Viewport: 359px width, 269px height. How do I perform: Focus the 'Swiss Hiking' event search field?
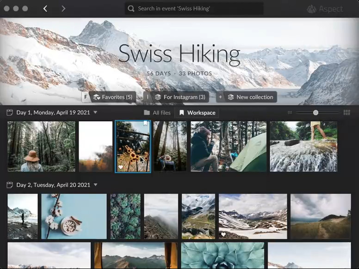coord(194,9)
